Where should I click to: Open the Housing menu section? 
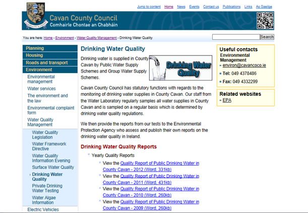[x=34, y=55]
